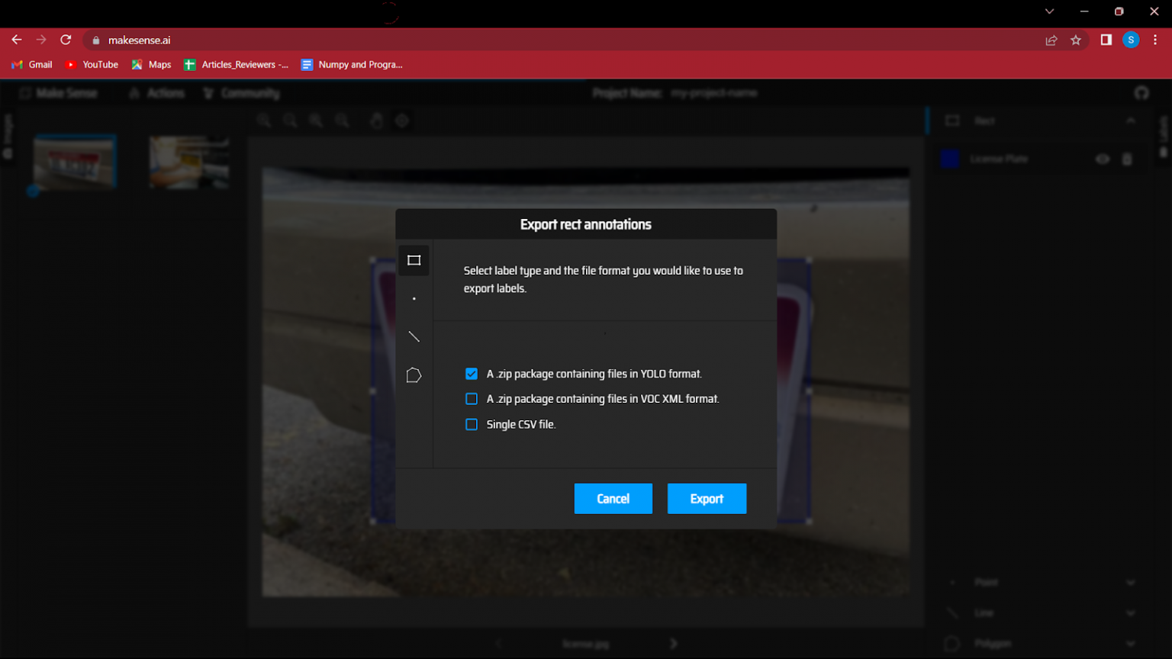Cancel the export dialog
Screen dimensions: 1172x659
coord(613,498)
